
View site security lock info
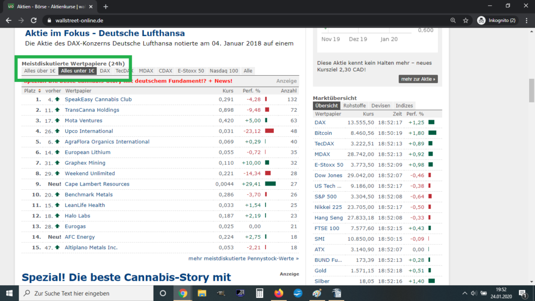click(49, 20)
